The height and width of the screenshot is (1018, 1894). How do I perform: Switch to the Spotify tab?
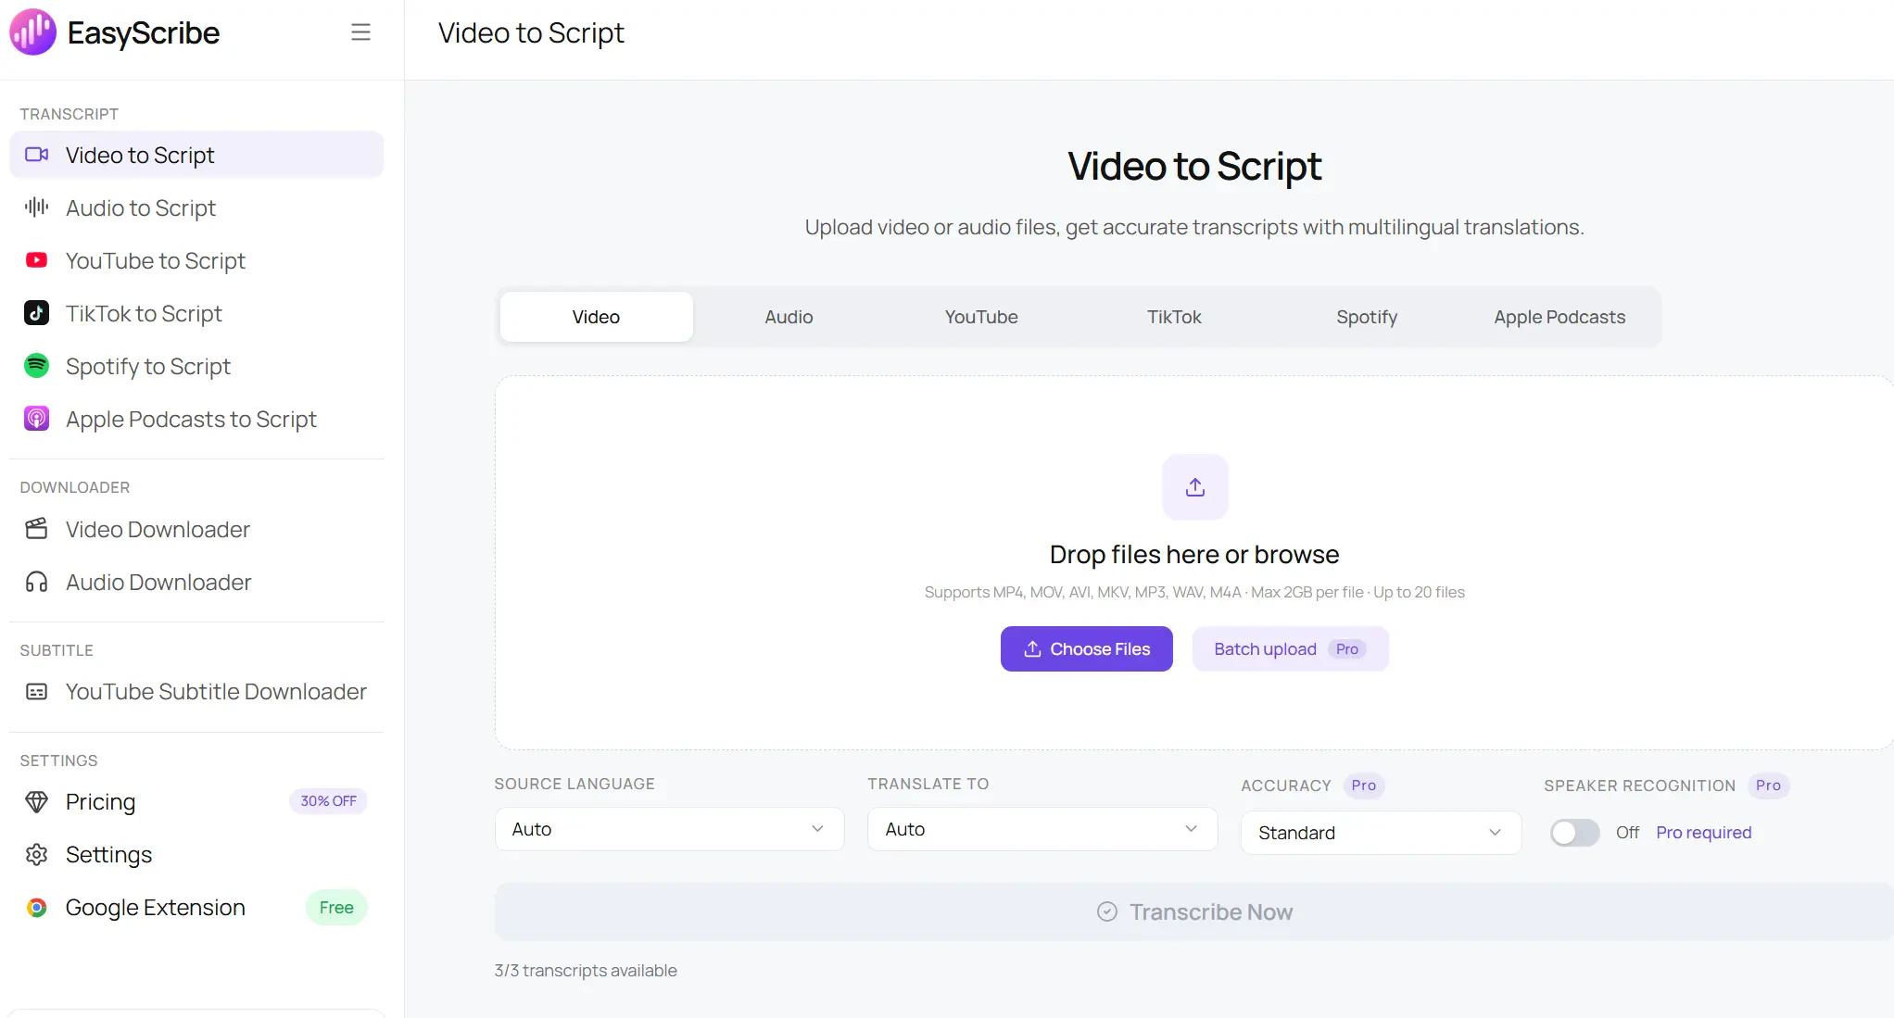[1367, 317]
